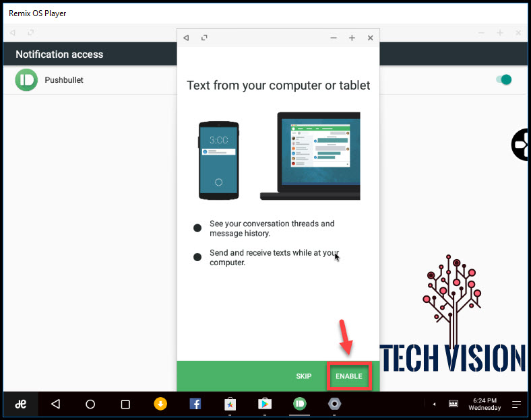Open the keyboard input icon in tray
The width and height of the screenshot is (531, 420).
[454, 404]
